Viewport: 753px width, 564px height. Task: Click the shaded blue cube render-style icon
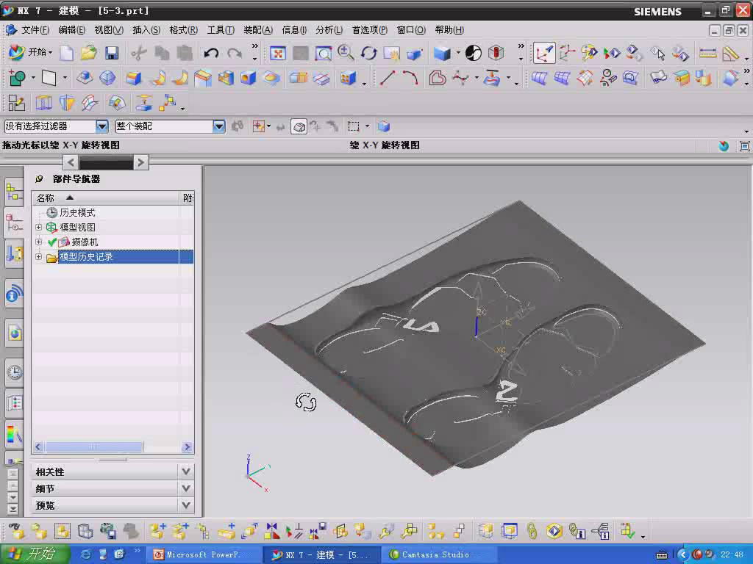[x=442, y=53]
